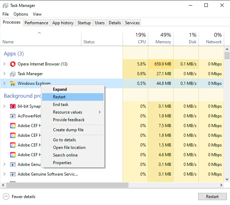This screenshot has height=205, width=230.
Task: Click the Adobe CEF icon with 4.6 MB
Action: pyautogui.click(x=13, y=155)
